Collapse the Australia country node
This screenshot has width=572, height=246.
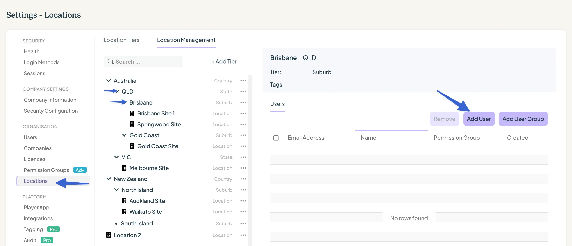tap(109, 81)
